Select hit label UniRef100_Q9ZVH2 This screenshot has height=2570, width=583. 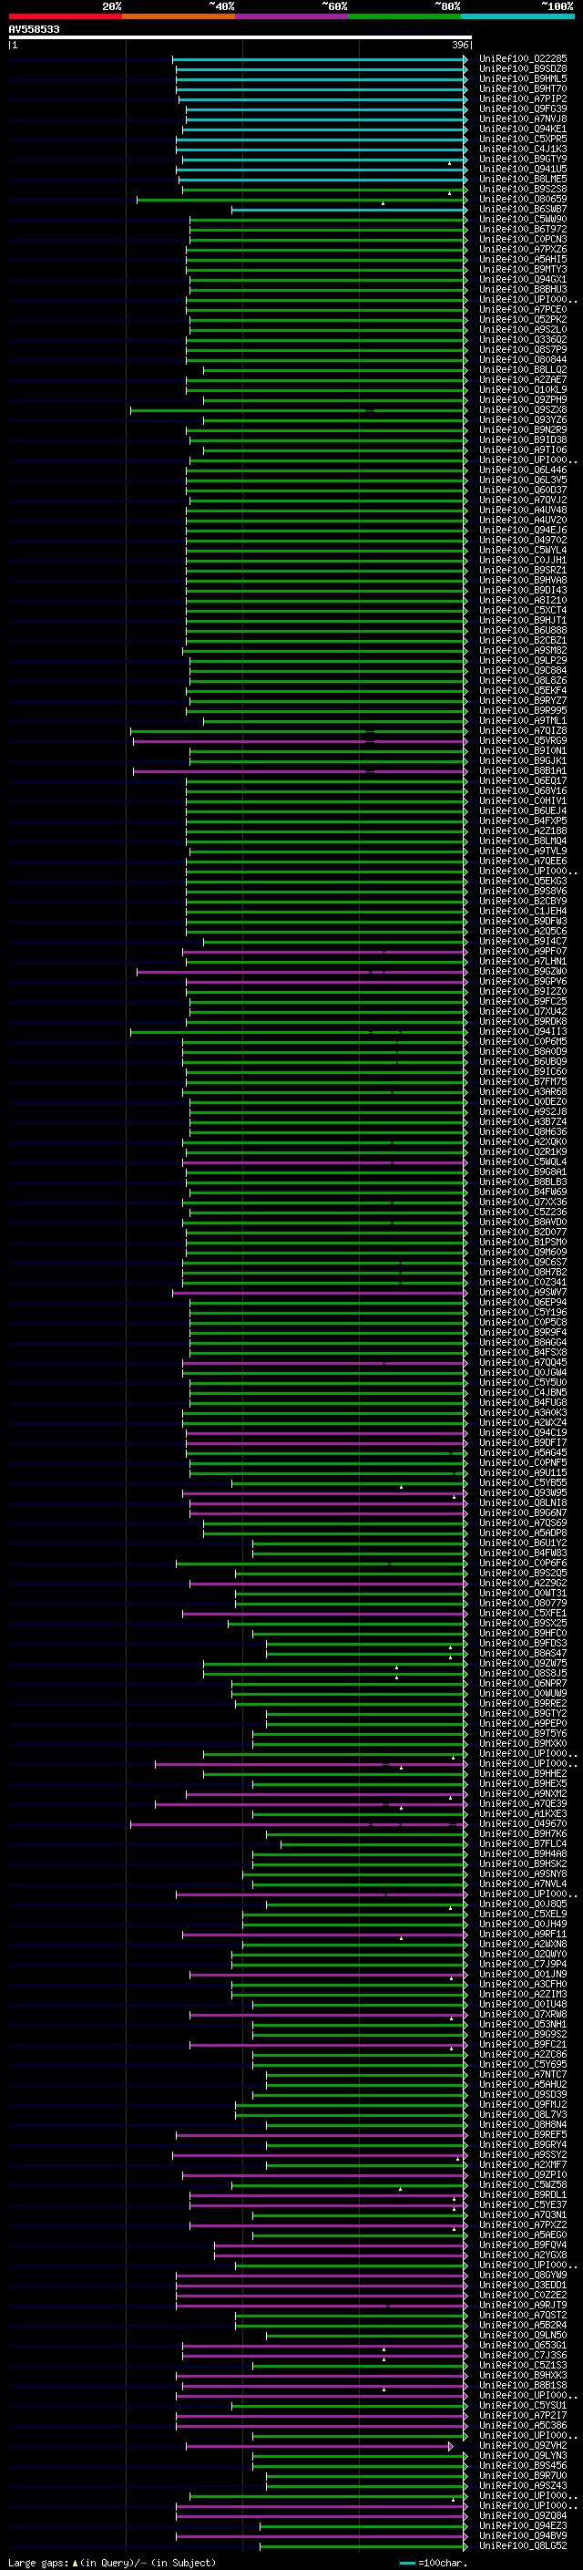[522, 2446]
